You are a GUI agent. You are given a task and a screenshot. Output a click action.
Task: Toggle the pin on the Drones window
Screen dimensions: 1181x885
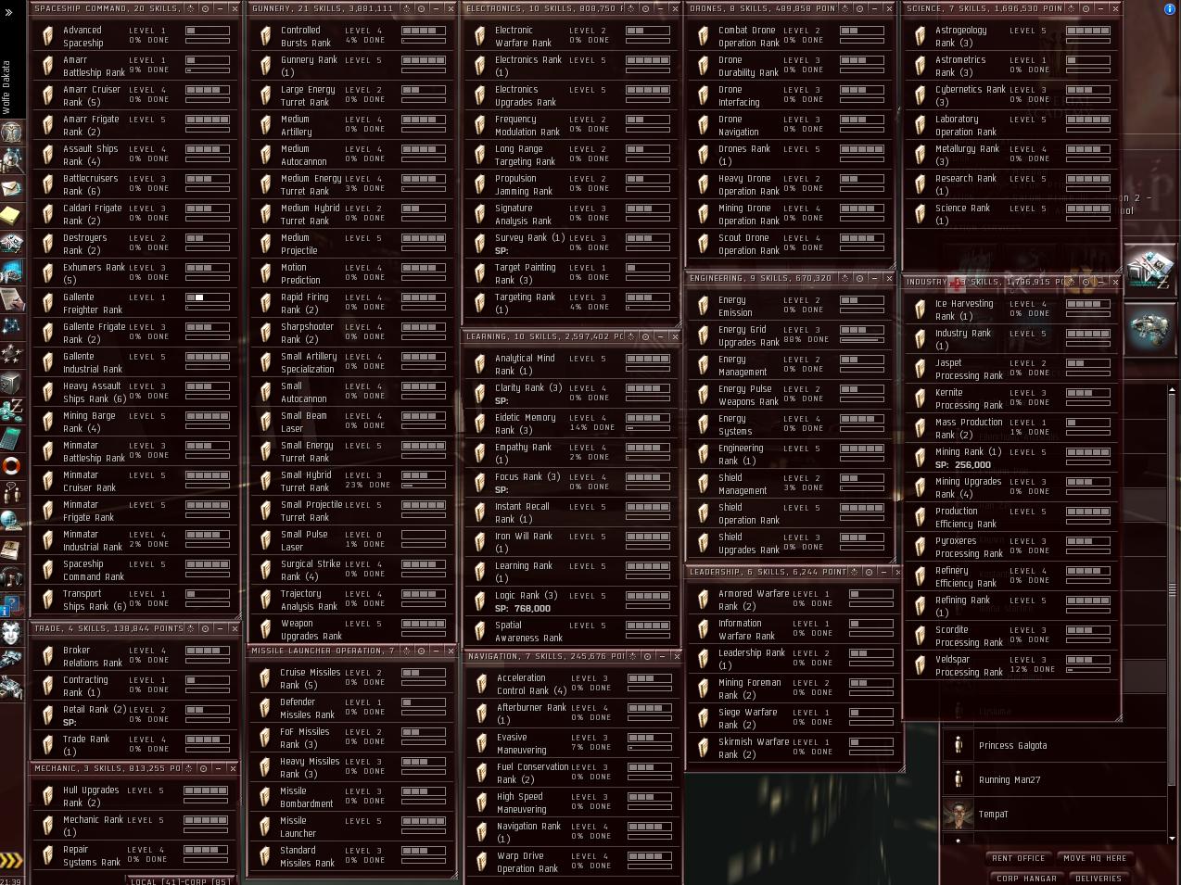[x=844, y=8]
